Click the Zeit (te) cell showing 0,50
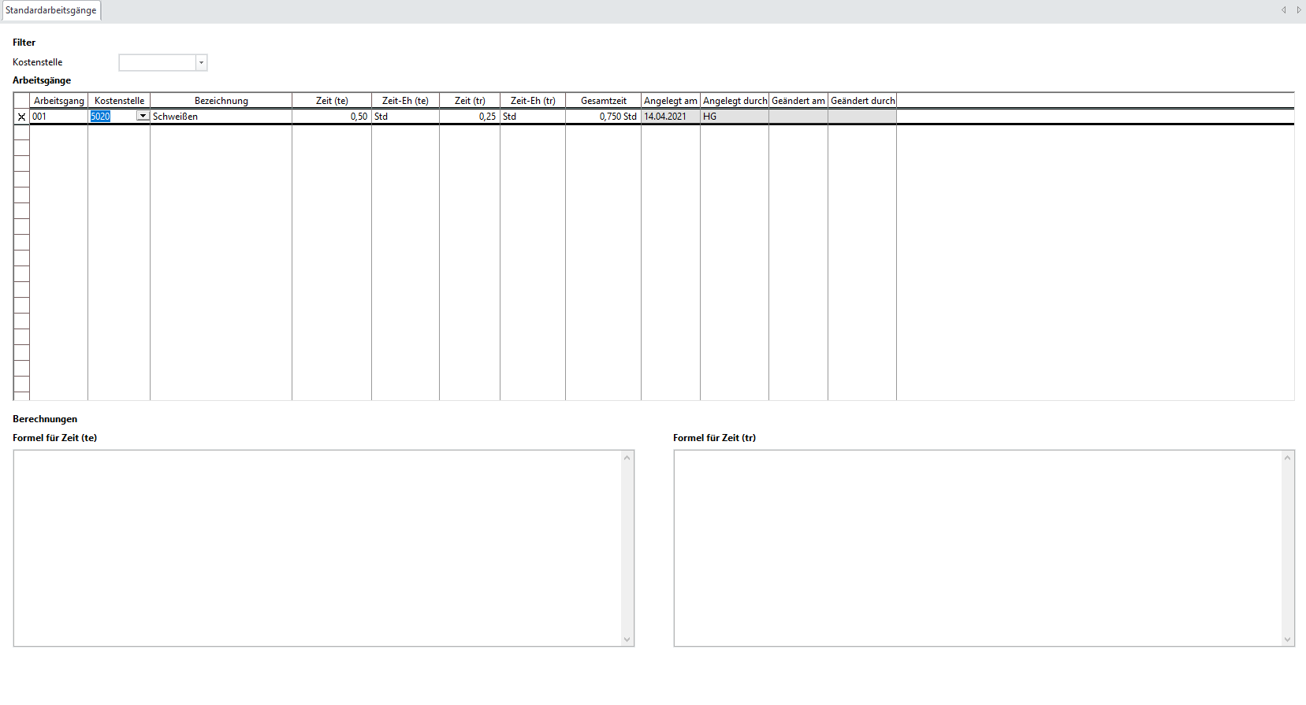The height and width of the screenshot is (705, 1306). 331,117
